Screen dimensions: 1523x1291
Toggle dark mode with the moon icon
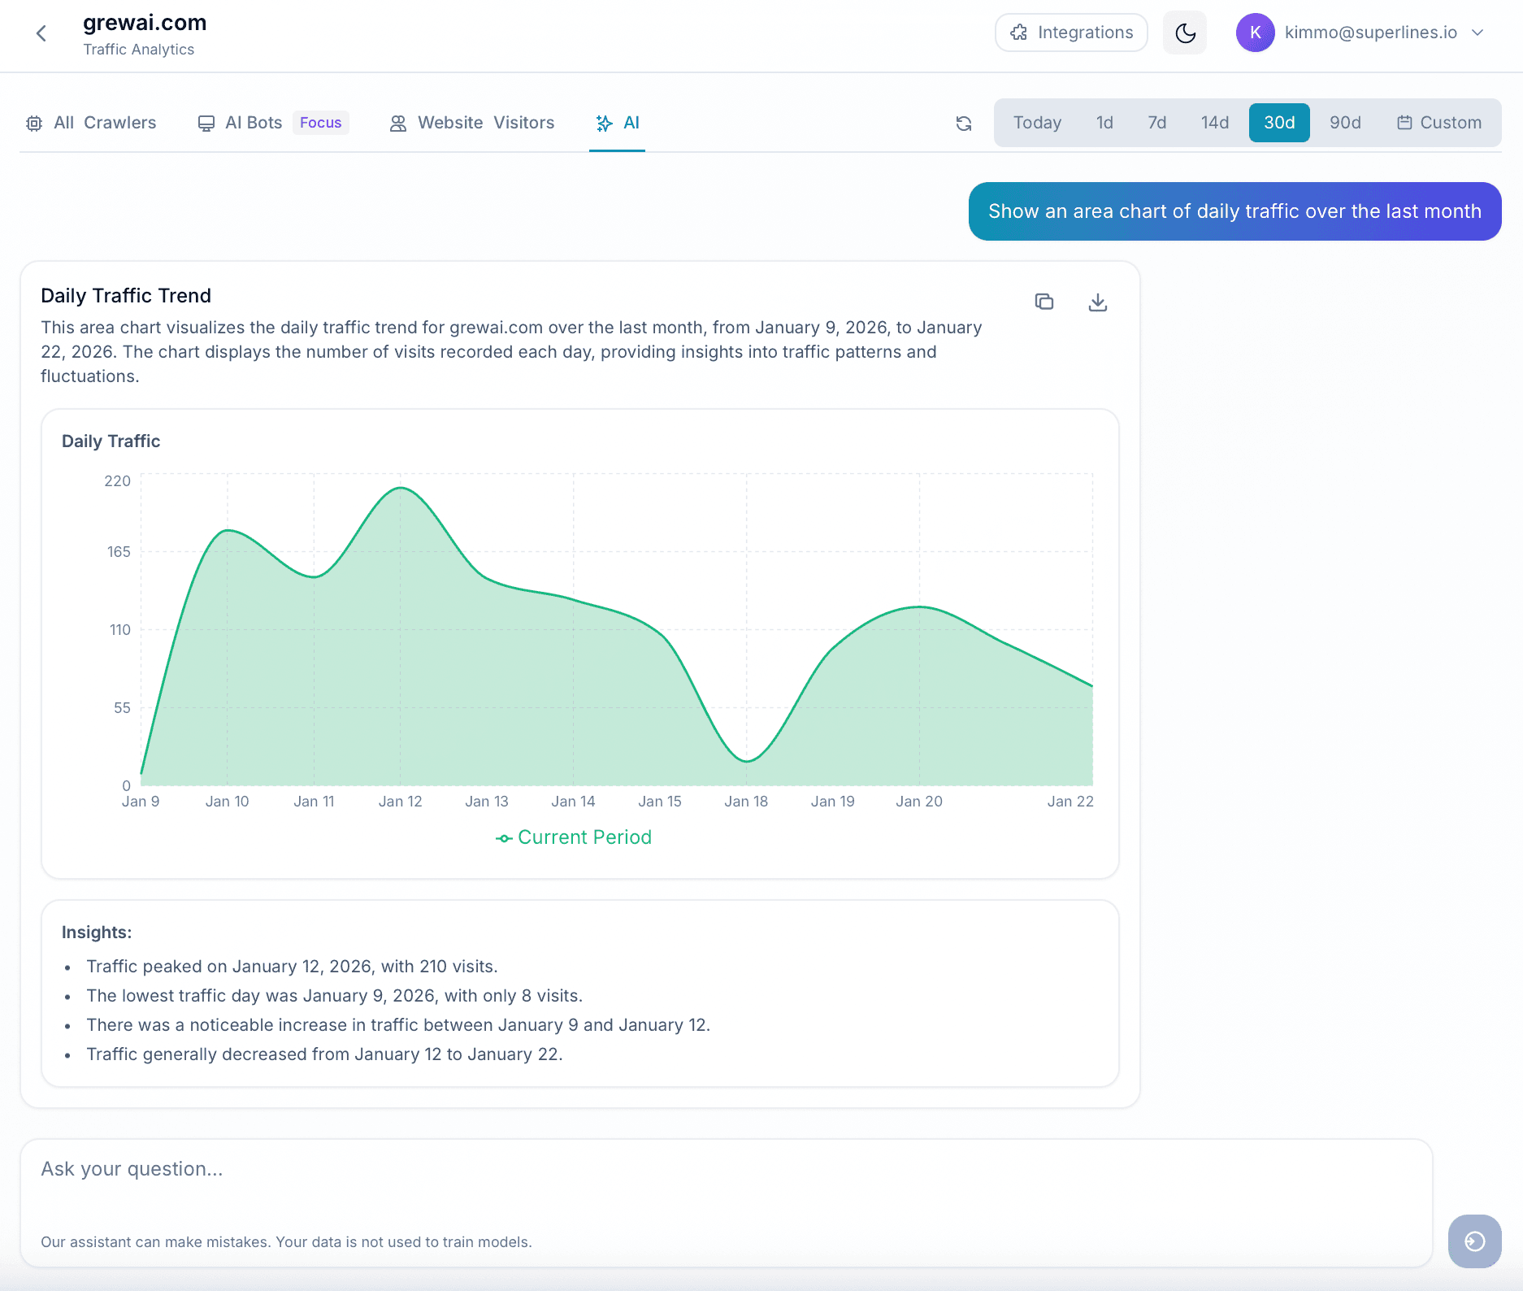(x=1184, y=33)
